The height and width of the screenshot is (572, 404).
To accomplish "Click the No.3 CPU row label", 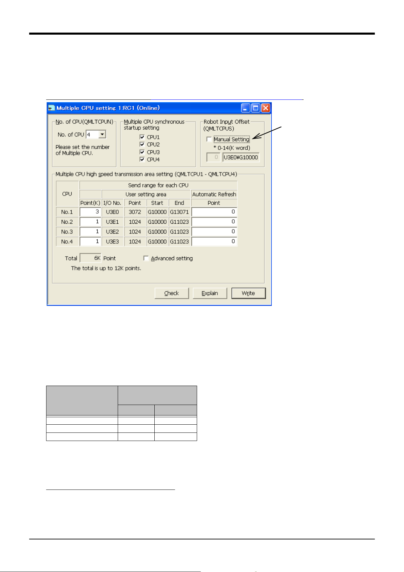I will tap(67, 232).
